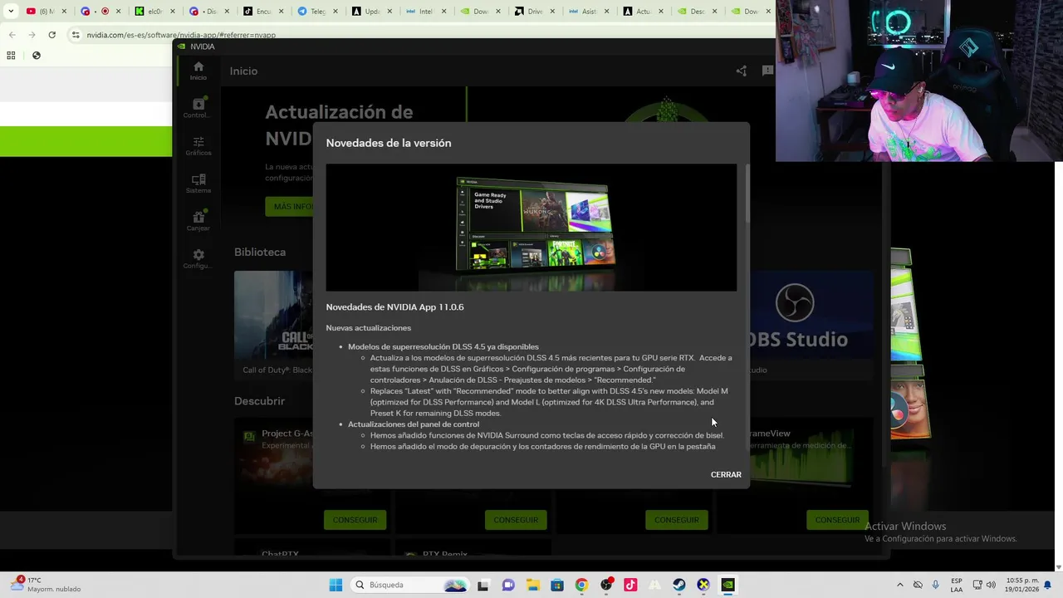Show hidden system tray icons
This screenshot has height=598, width=1063.
[x=899, y=585]
